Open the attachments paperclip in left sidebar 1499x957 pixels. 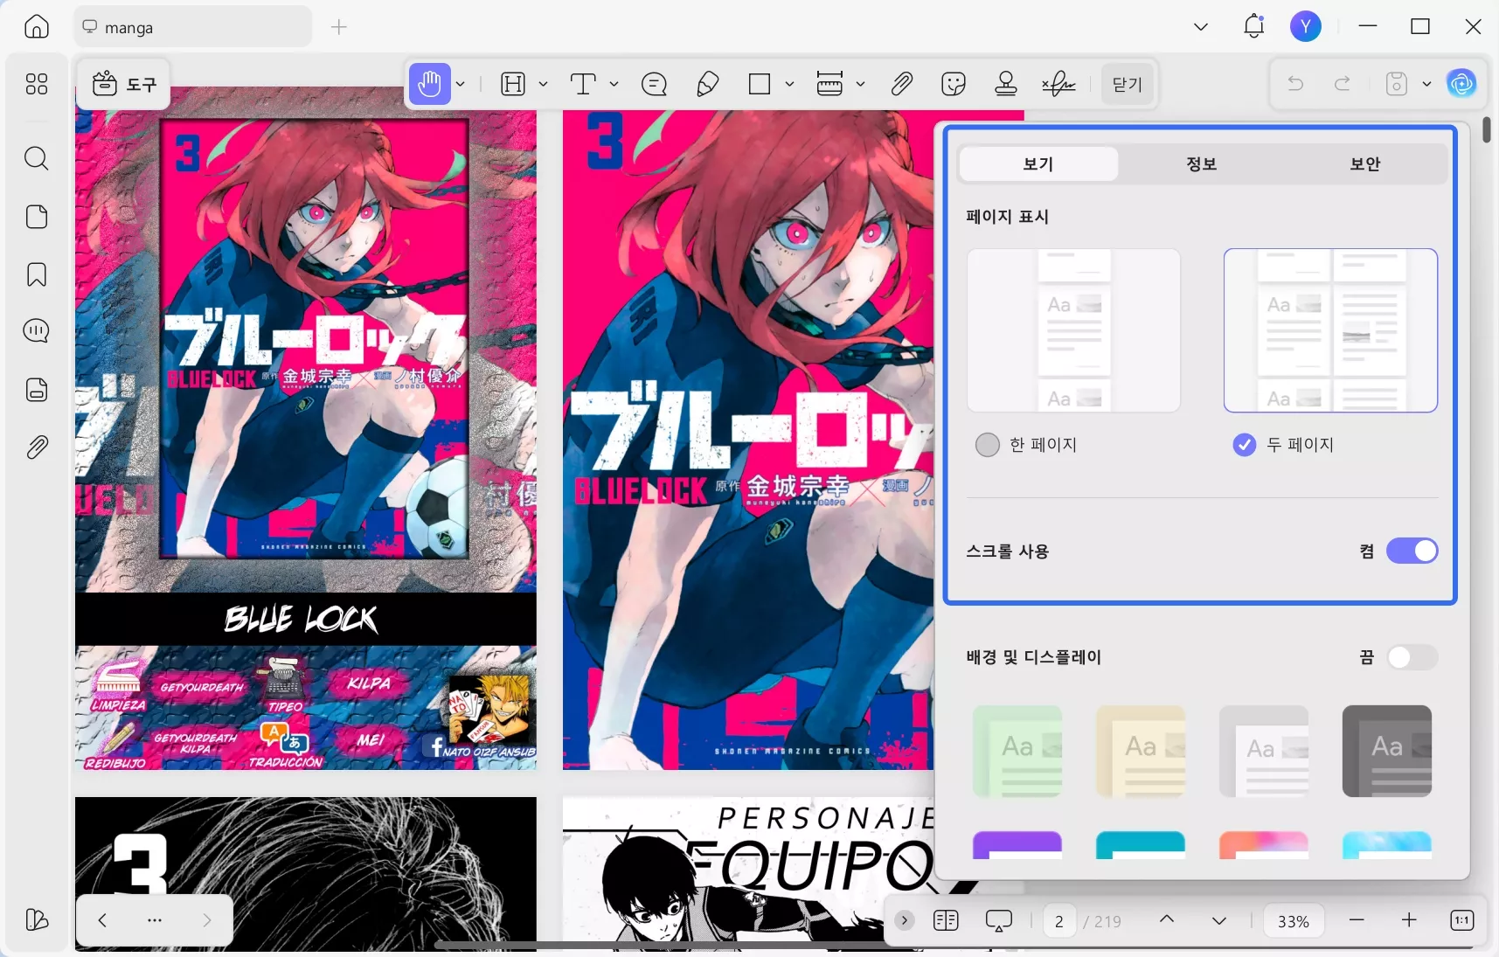tap(37, 447)
